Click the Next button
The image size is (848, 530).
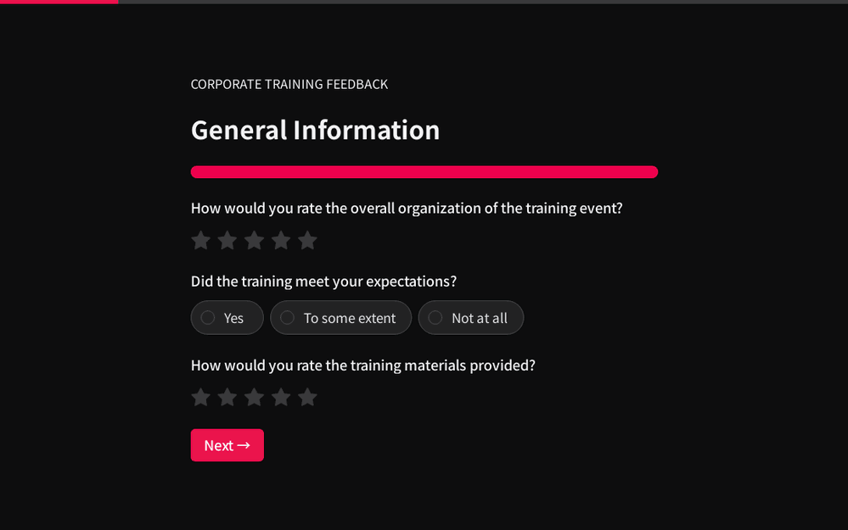pyautogui.click(x=227, y=445)
